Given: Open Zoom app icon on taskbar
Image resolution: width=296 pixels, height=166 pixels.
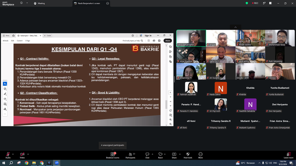Looking at the screenshot, I should coord(57,163).
